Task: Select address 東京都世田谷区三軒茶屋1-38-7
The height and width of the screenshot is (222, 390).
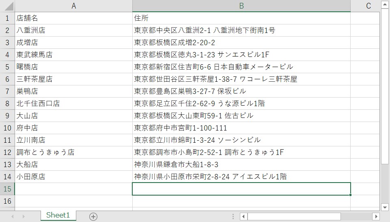Action: click(241, 79)
